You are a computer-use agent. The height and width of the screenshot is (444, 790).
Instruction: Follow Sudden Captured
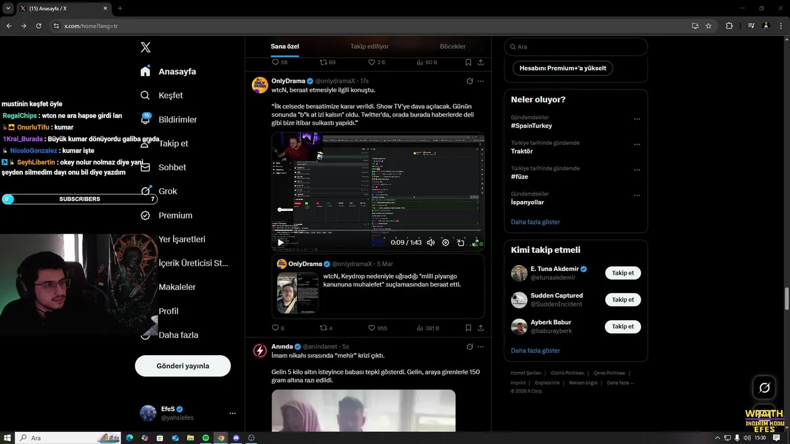click(623, 300)
